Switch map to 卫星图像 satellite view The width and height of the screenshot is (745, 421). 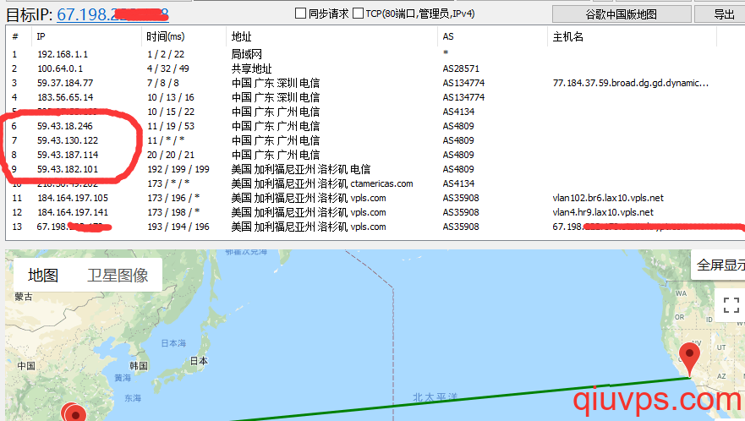point(118,275)
